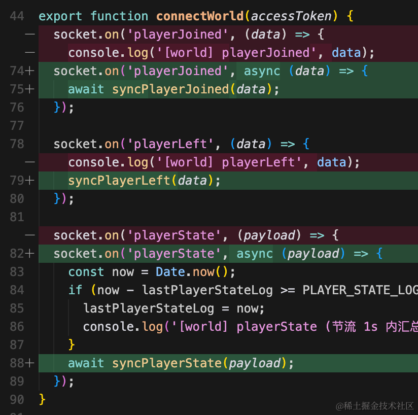Click line number 77 in gutter
The image size is (418, 415).
point(17,126)
